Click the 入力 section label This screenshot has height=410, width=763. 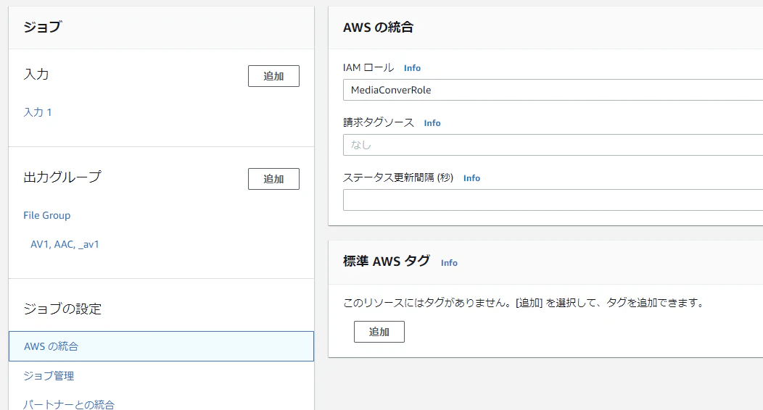click(x=36, y=75)
